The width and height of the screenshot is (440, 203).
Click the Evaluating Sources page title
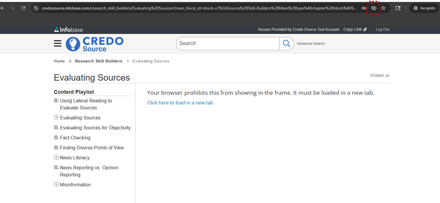[x=92, y=78]
